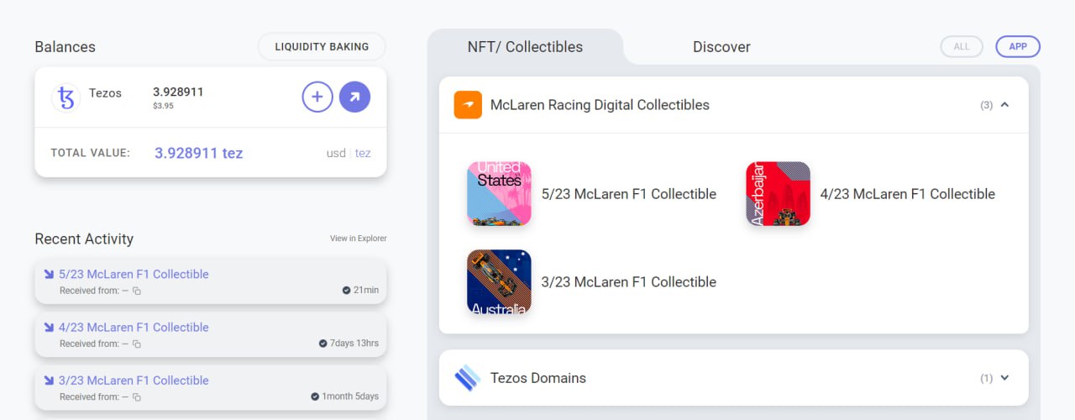The height and width of the screenshot is (420, 1075).
Task: Open View in Explorer link
Action: pyautogui.click(x=359, y=239)
